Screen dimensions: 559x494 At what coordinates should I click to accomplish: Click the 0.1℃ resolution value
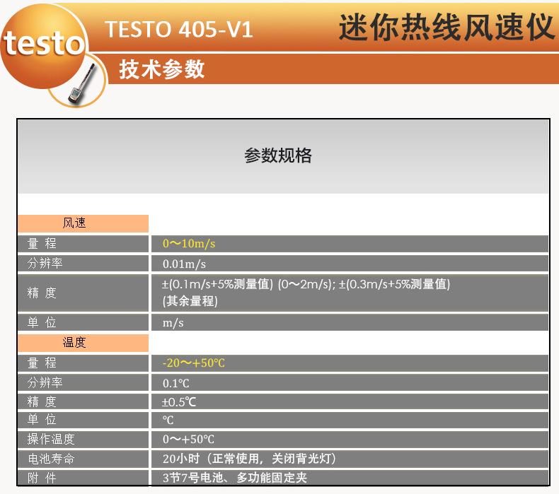tap(176, 383)
